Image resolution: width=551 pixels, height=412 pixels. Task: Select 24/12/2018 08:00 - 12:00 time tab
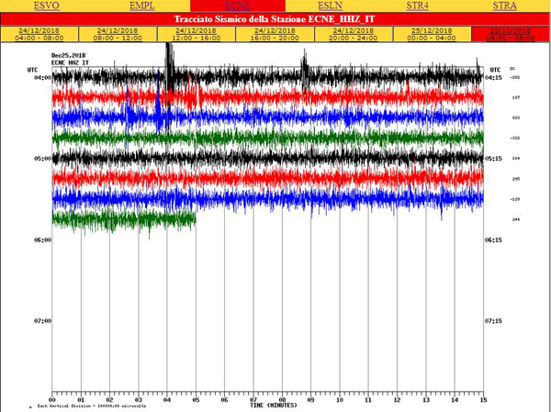pos(118,33)
